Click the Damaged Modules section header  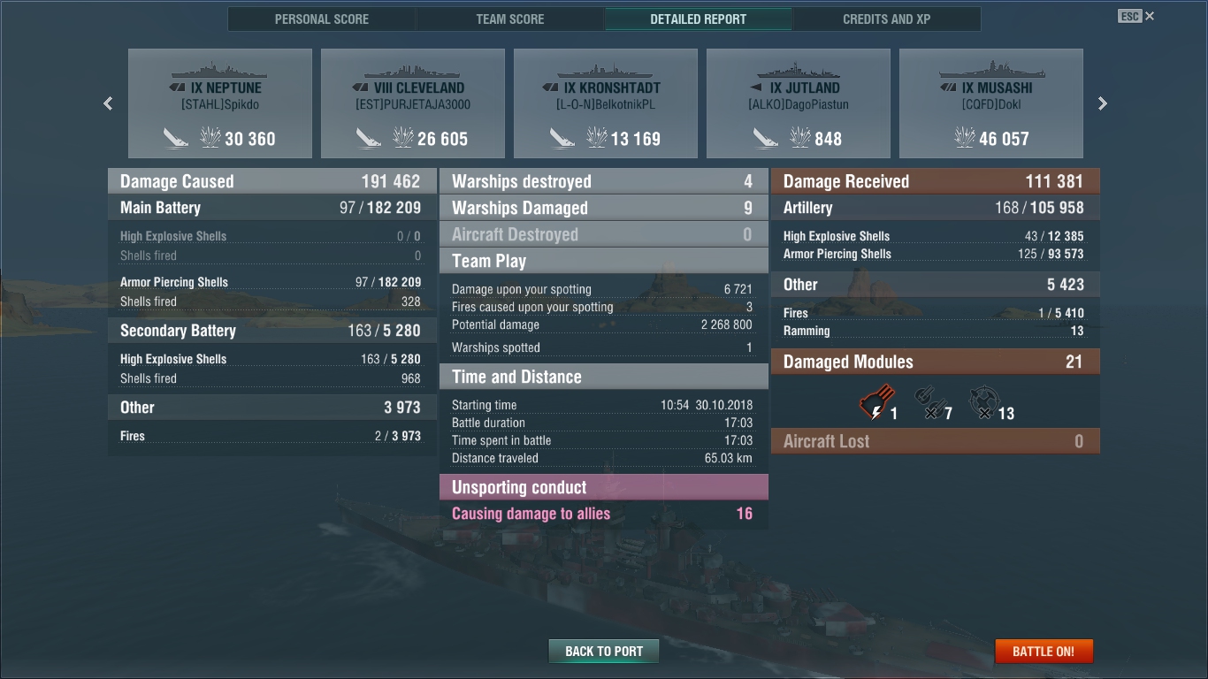[936, 362]
